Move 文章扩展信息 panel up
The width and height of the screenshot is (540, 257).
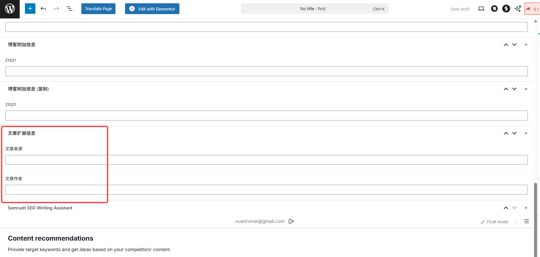(506, 133)
